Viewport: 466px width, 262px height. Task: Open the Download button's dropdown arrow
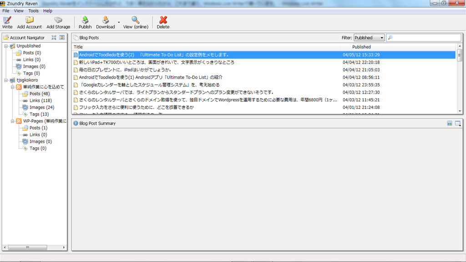(x=119, y=22)
